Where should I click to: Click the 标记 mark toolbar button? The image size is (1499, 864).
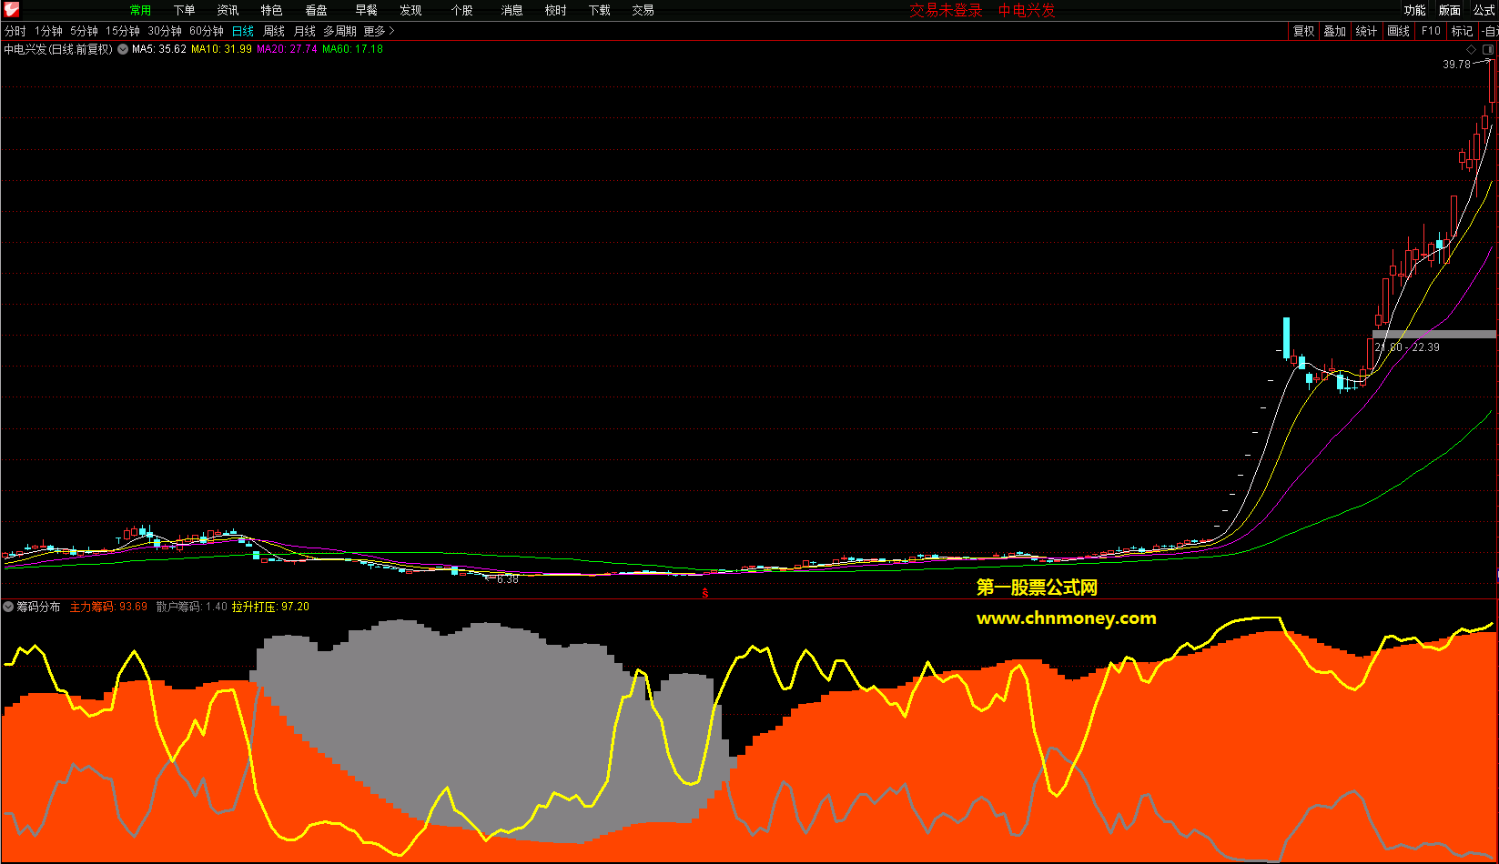click(x=1462, y=31)
